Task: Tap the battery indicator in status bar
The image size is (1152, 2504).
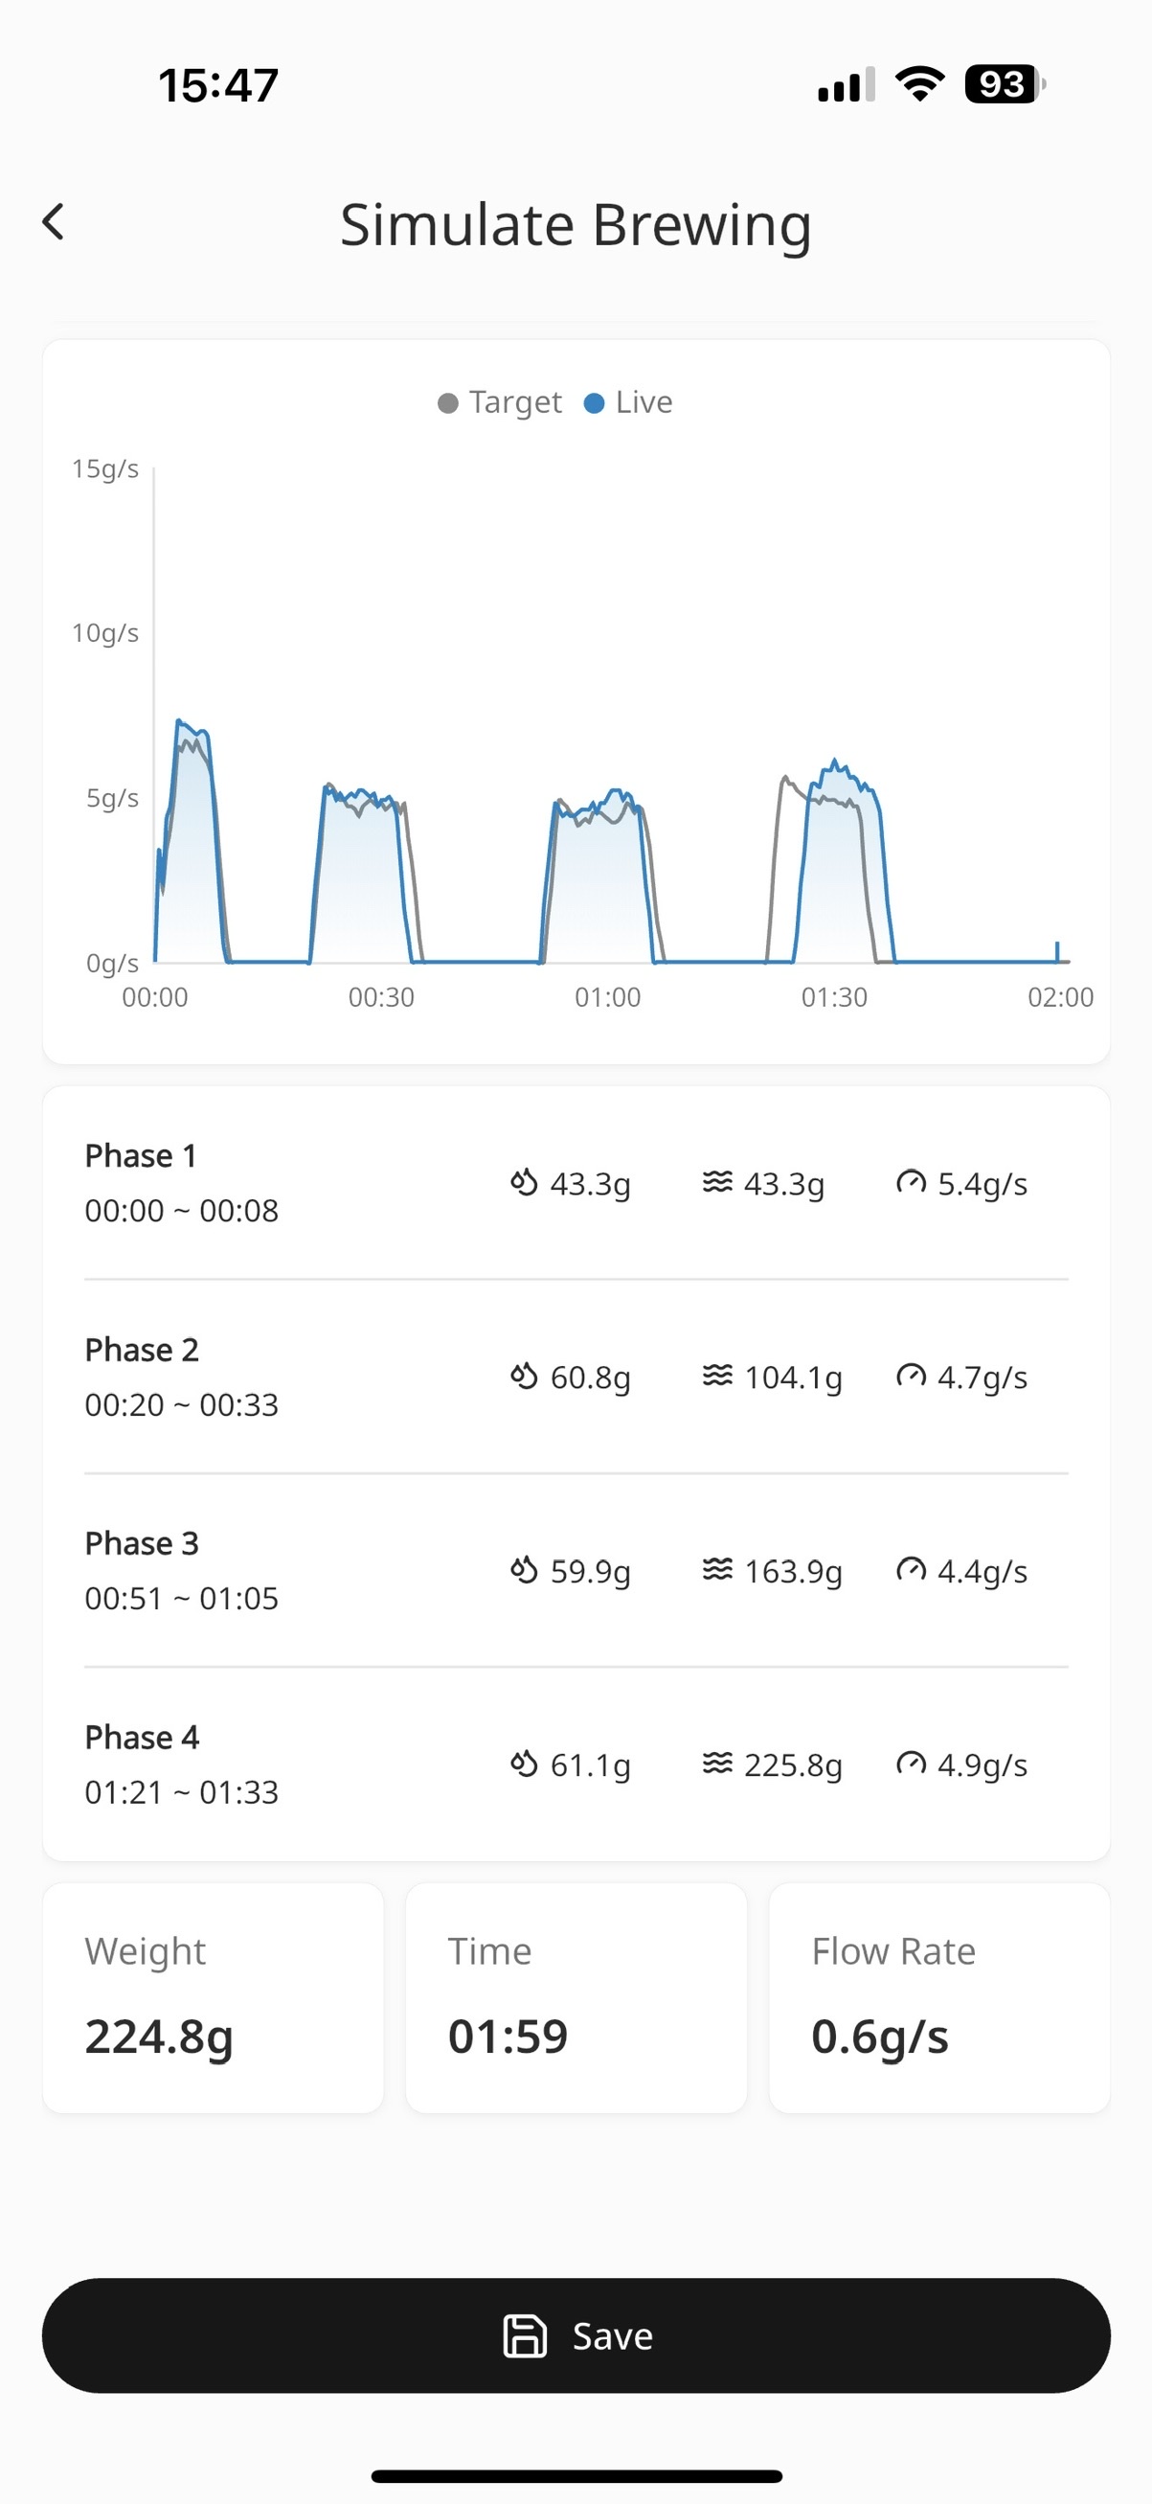Action: 1005,84
